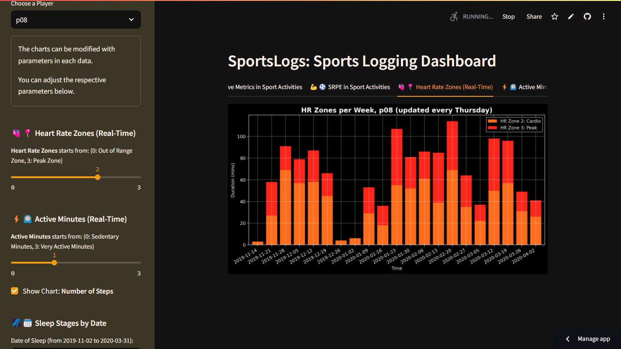Open the three-dot main menu
Image resolution: width=621 pixels, height=349 pixels.
(604, 16)
